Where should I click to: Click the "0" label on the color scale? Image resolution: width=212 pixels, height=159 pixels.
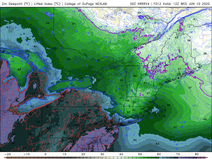point(45,154)
